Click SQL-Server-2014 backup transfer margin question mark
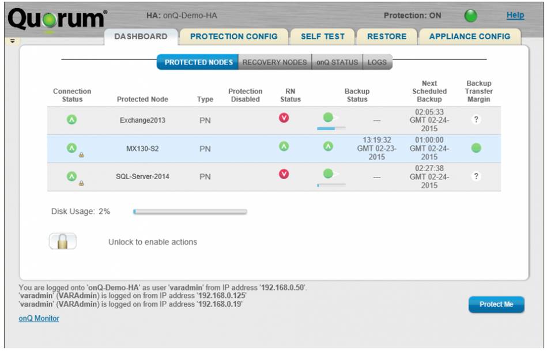This screenshot has height=351, width=547. click(476, 176)
